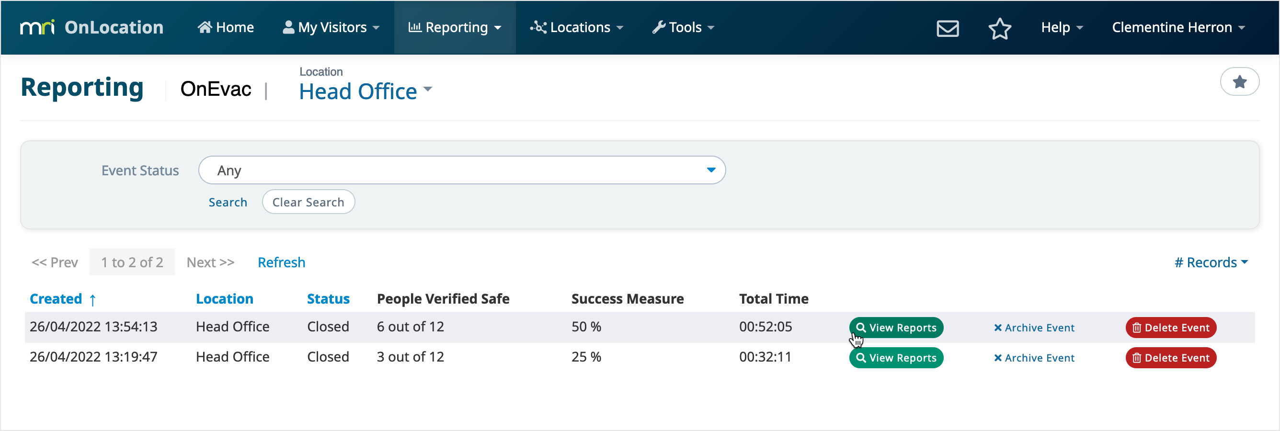
Task: Click the Total Time column header
Action: pos(774,299)
